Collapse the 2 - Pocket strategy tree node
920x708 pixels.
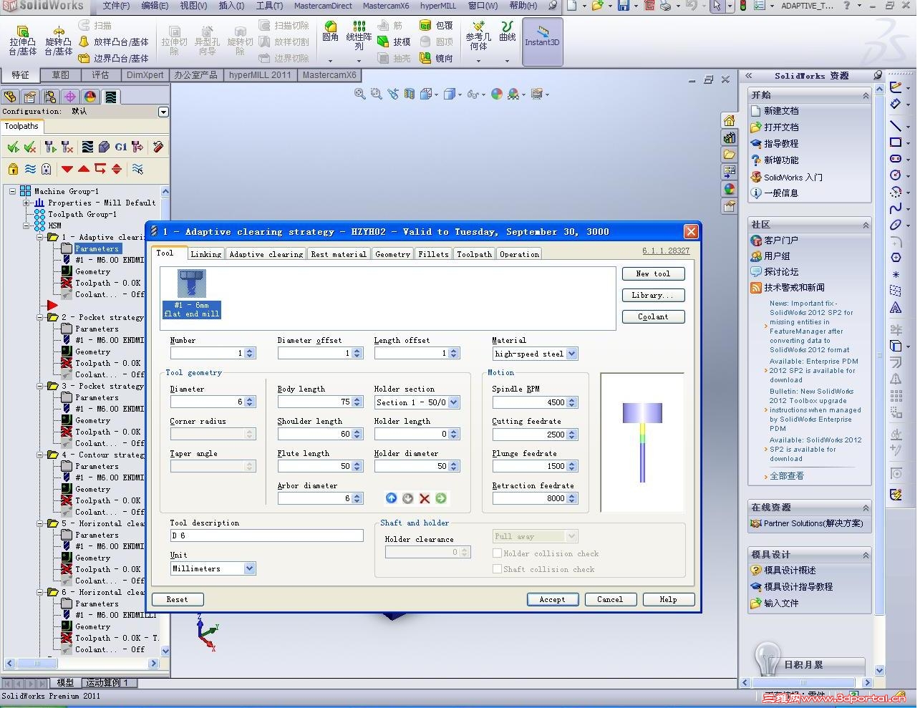click(41, 317)
